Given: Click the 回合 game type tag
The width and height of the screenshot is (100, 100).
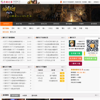Looking at the screenshot, I should 81,72.
